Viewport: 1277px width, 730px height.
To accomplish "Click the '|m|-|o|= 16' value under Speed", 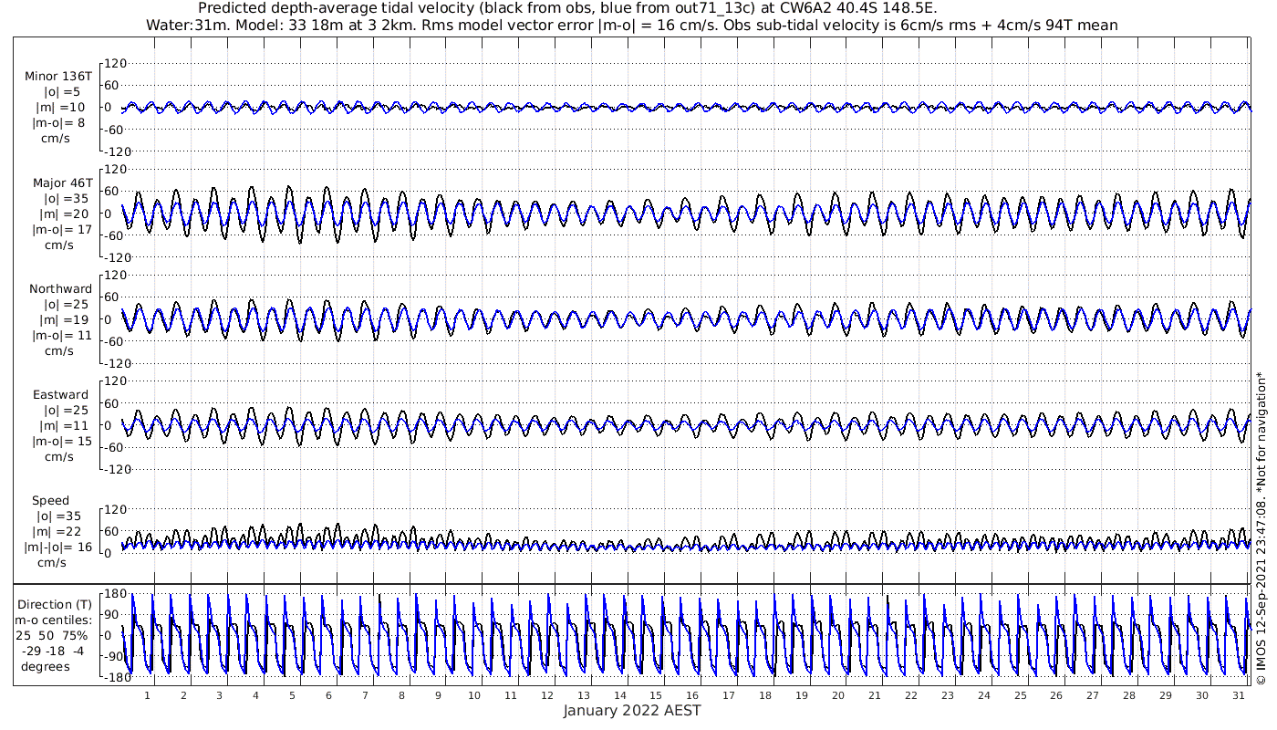I will click(58, 547).
